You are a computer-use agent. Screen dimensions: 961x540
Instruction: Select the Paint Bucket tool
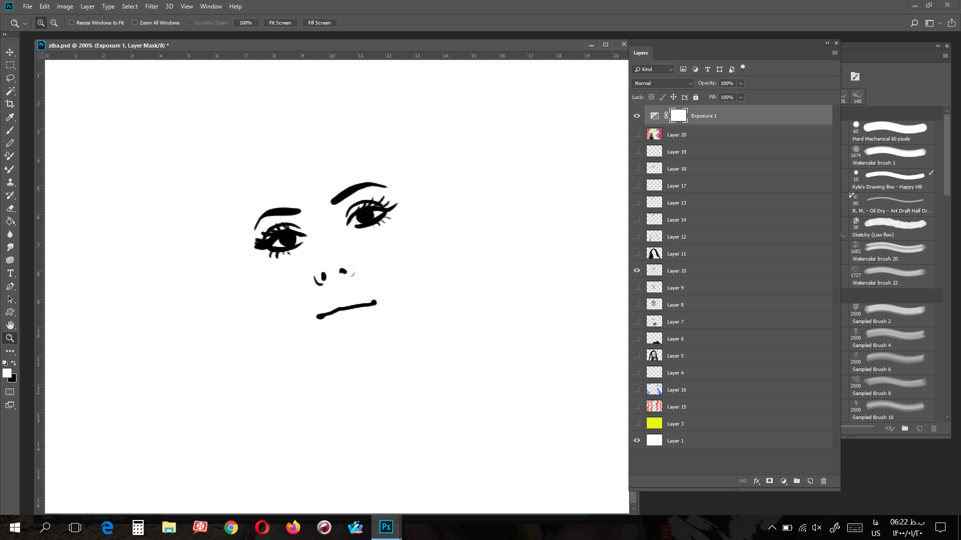10,221
